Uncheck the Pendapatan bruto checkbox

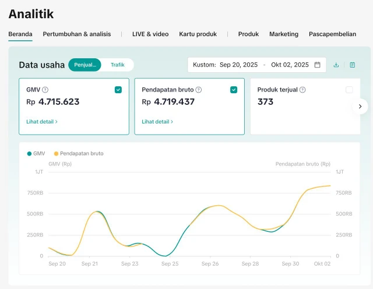click(x=234, y=90)
